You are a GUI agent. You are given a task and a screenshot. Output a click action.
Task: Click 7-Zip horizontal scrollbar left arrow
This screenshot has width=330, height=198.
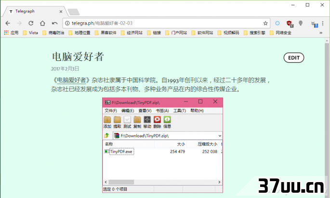click(x=106, y=182)
